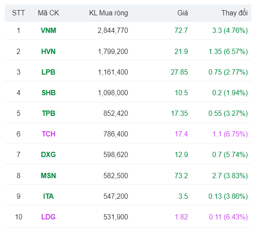Click change value 0.2 (1.94%)
This screenshot has width=259, height=233.
tap(230, 93)
